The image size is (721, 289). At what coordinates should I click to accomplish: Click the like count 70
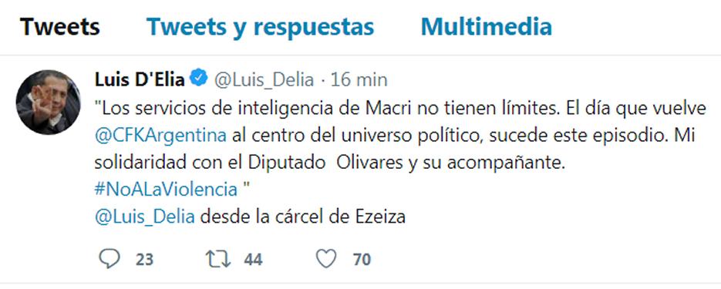pos(362,260)
